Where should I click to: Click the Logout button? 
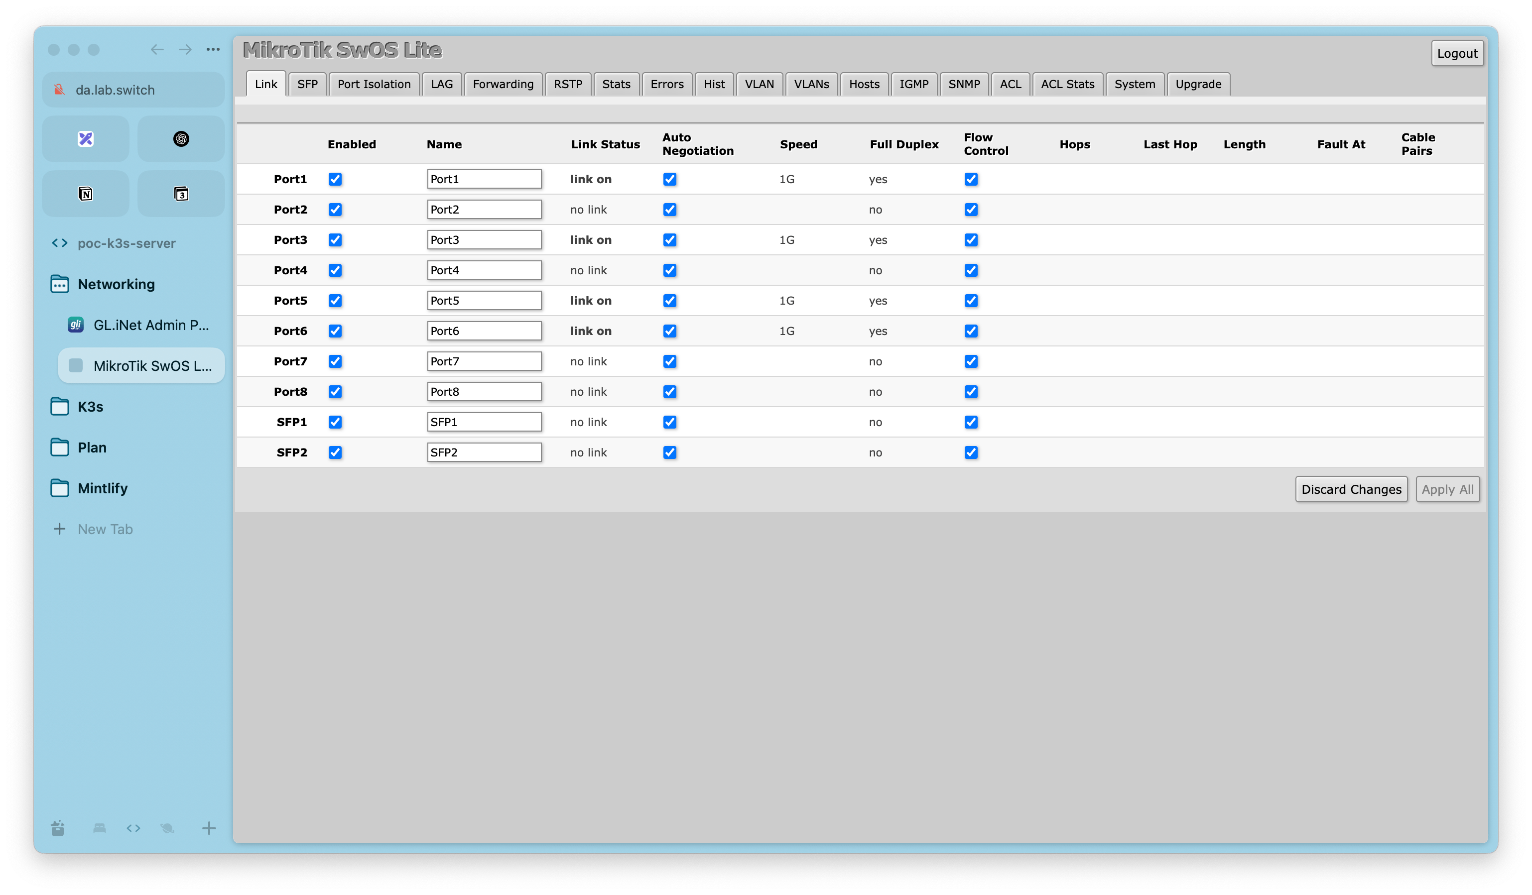(x=1457, y=53)
